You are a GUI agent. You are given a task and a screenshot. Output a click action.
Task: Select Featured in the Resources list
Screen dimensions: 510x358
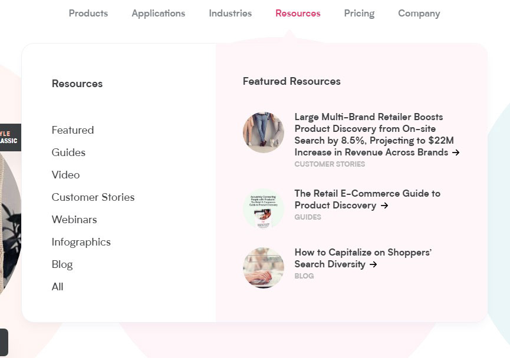pyautogui.click(x=73, y=130)
